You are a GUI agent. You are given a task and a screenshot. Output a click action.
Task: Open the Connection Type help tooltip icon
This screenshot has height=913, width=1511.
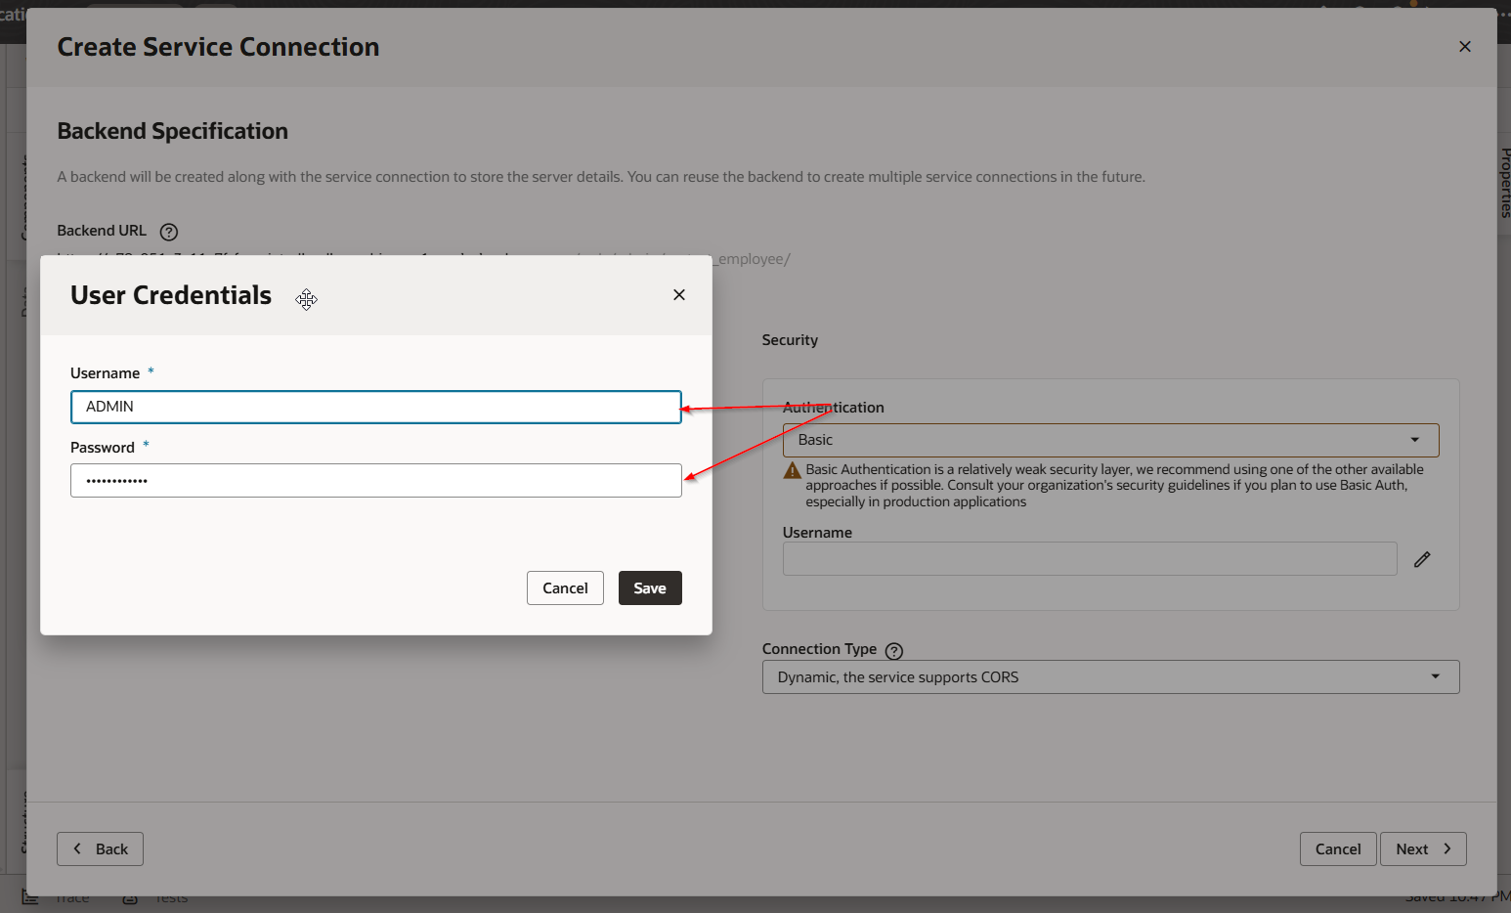(x=893, y=651)
